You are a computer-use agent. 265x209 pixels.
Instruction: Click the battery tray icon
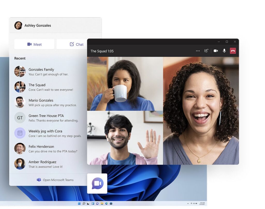(196, 203)
